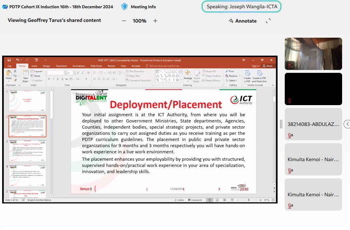350x230 pixels.
Task: Select the 38214083-ABDULAZ participant tile
Action: 313,124
